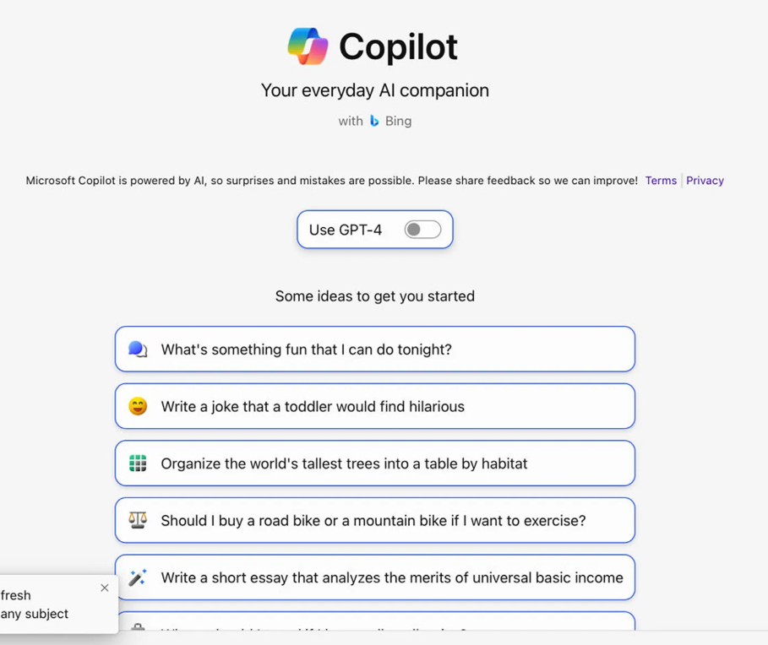Click the Copilot rainbow logo icon
Viewport: 768px width, 645px height.
tap(308, 46)
